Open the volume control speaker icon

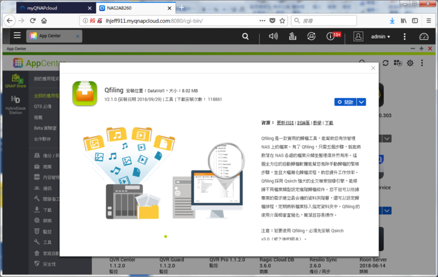point(273,36)
